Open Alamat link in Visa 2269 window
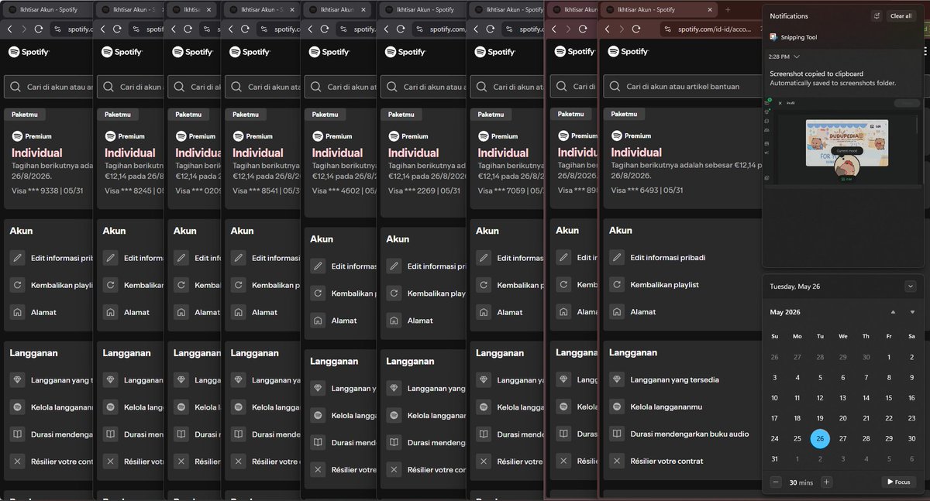 tap(421, 321)
